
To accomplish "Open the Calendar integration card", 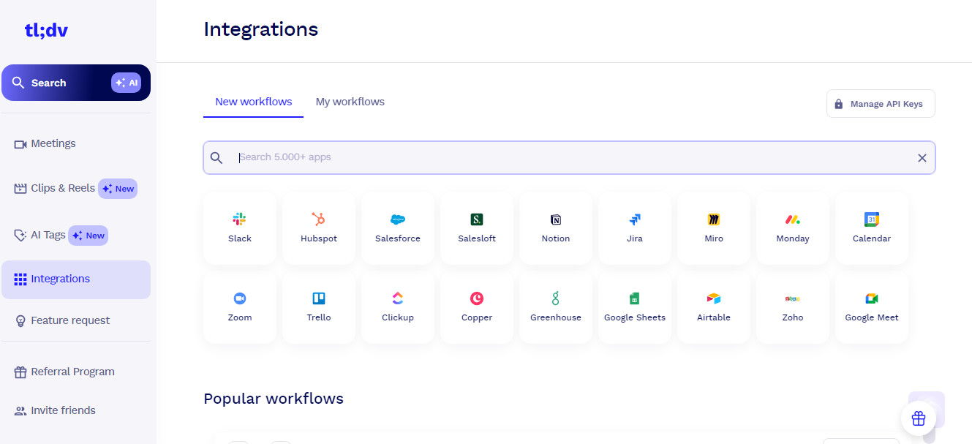I will [872, 228].
